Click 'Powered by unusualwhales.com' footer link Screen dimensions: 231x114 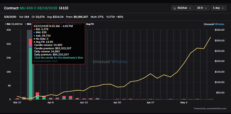point(210,108)
